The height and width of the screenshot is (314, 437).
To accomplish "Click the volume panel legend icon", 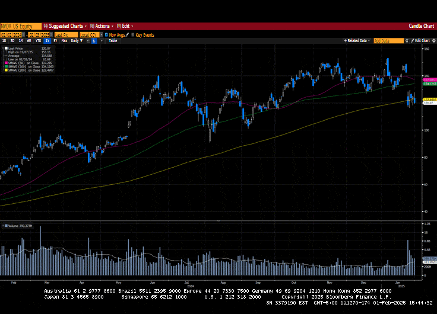I will pyautogui.click(x=2, y=226).
